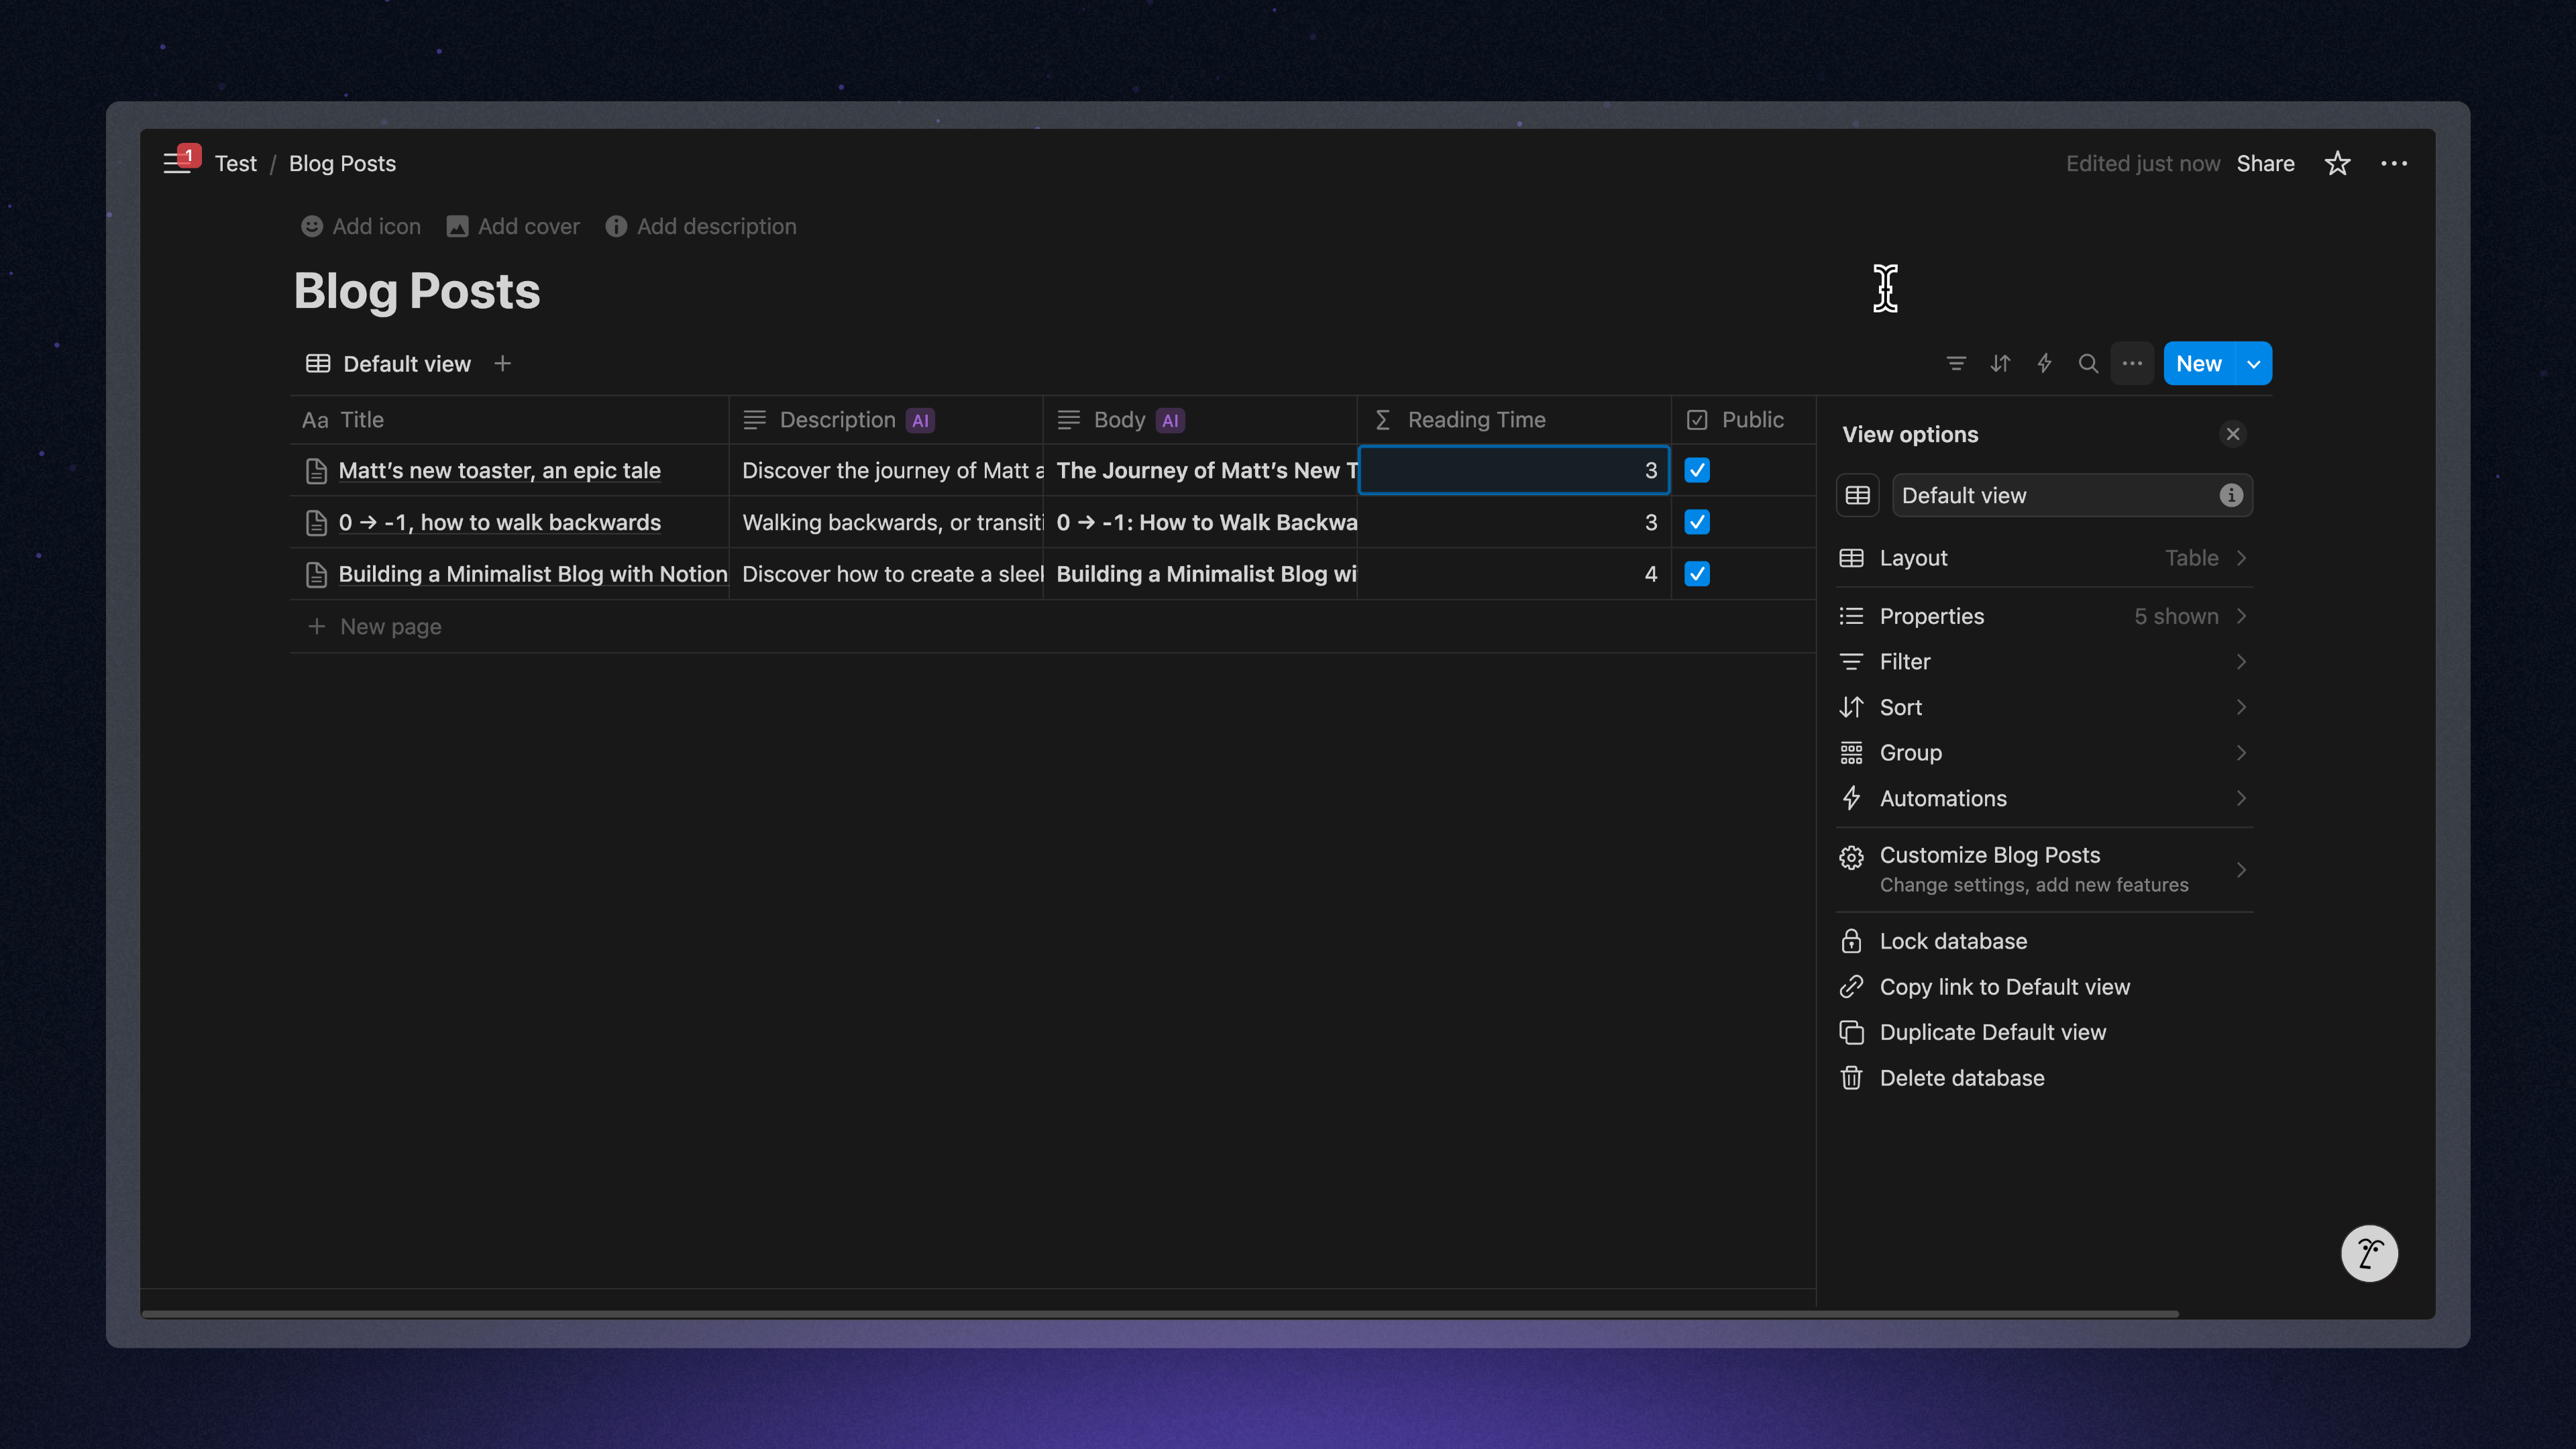Click the Edited just now text
This screenshot has height=1449, width=2576.
click(2142, 164)
